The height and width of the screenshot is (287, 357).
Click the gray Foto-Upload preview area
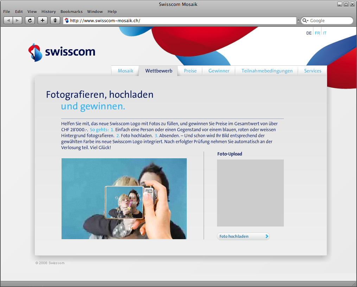250,193
